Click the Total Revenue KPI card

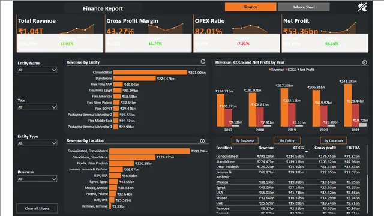pos(60,34)
